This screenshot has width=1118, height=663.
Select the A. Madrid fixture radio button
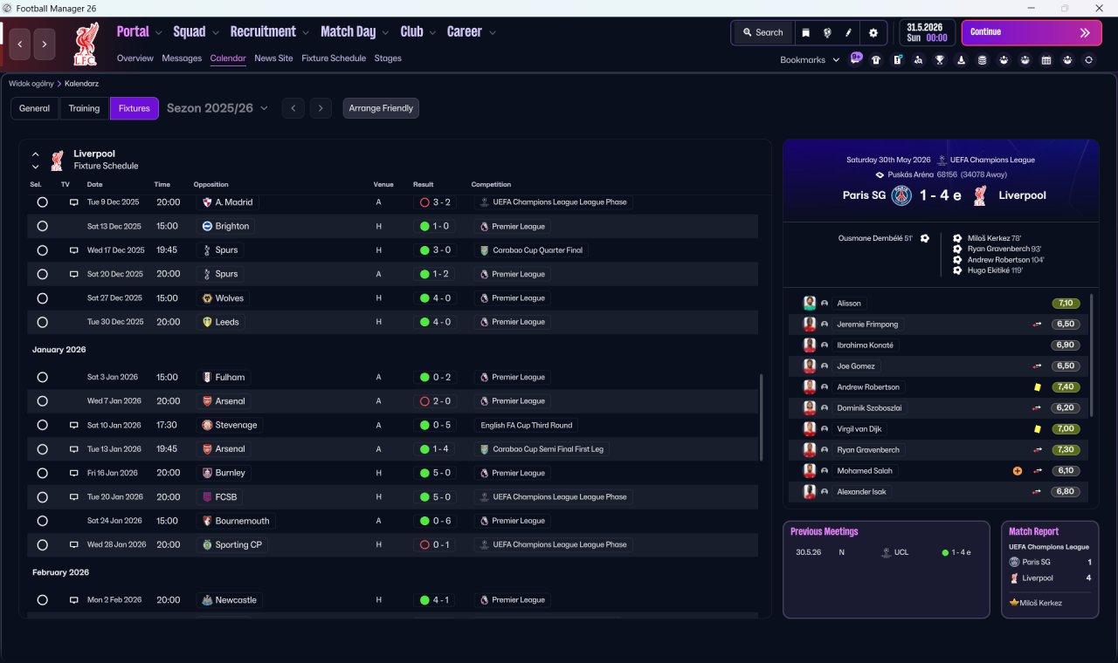point(42,202)
